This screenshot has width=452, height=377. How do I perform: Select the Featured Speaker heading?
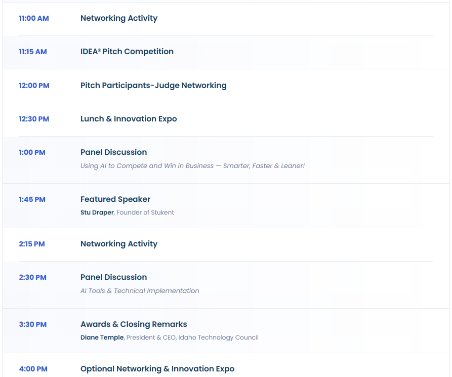[x=115, y=199]
